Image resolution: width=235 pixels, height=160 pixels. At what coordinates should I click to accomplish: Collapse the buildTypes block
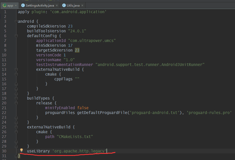pos(16,98)
